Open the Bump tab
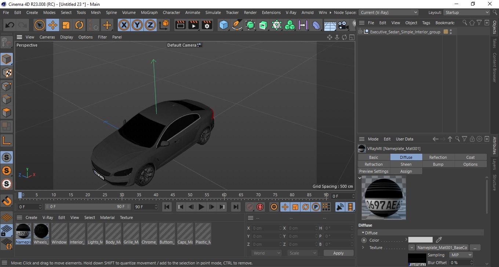The image size is (499, 267). (x=438, y=164)
